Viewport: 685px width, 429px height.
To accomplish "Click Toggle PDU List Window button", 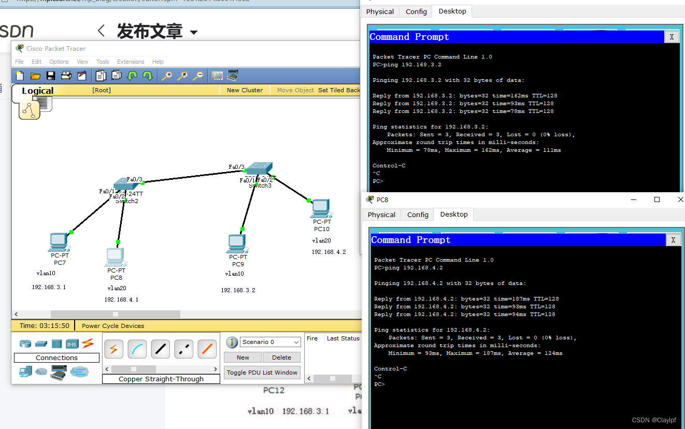I will (x=262, y=373).
